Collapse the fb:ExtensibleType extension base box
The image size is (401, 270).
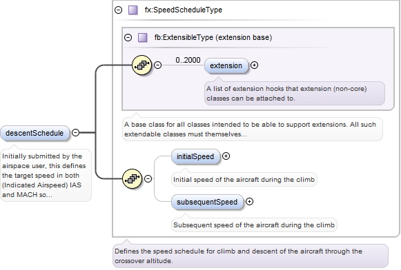(128, 37)
